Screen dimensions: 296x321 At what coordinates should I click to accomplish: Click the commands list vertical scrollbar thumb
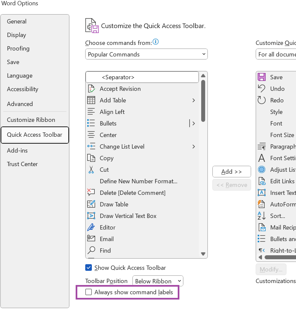click(203, 101)
